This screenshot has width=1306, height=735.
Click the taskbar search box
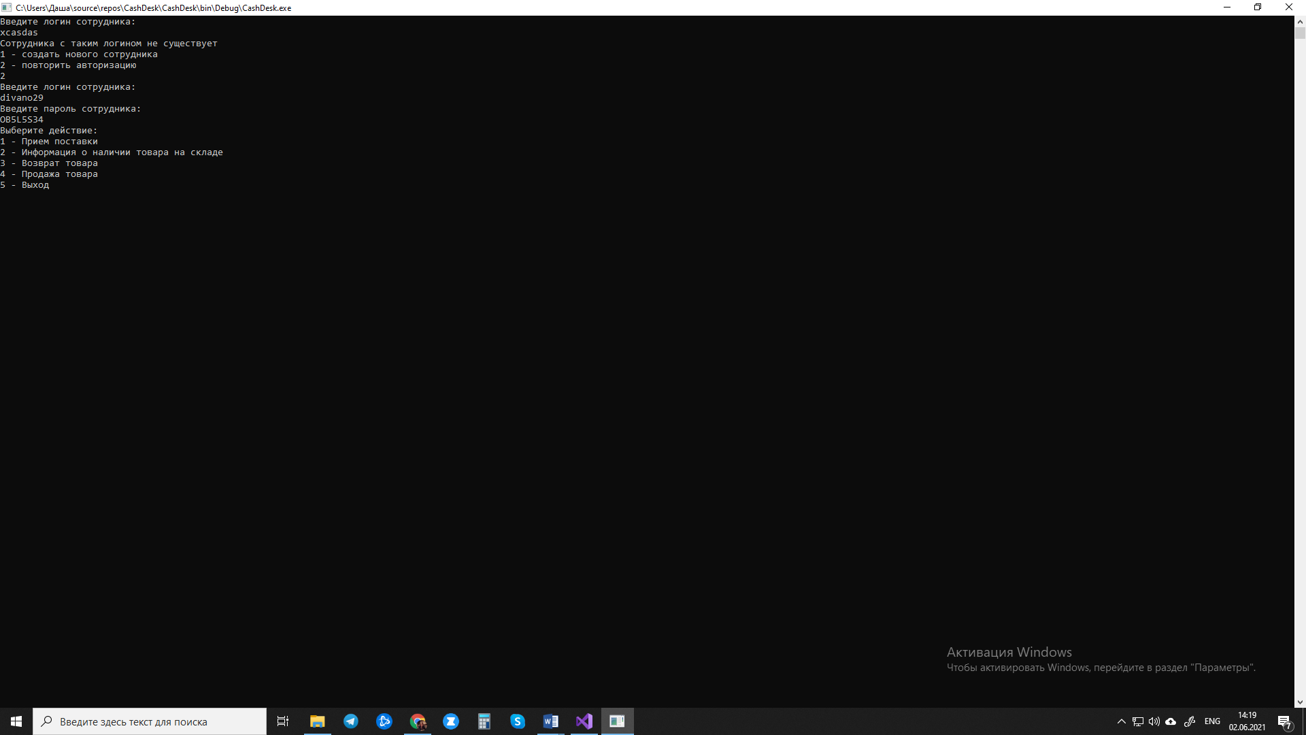point(150,721)
